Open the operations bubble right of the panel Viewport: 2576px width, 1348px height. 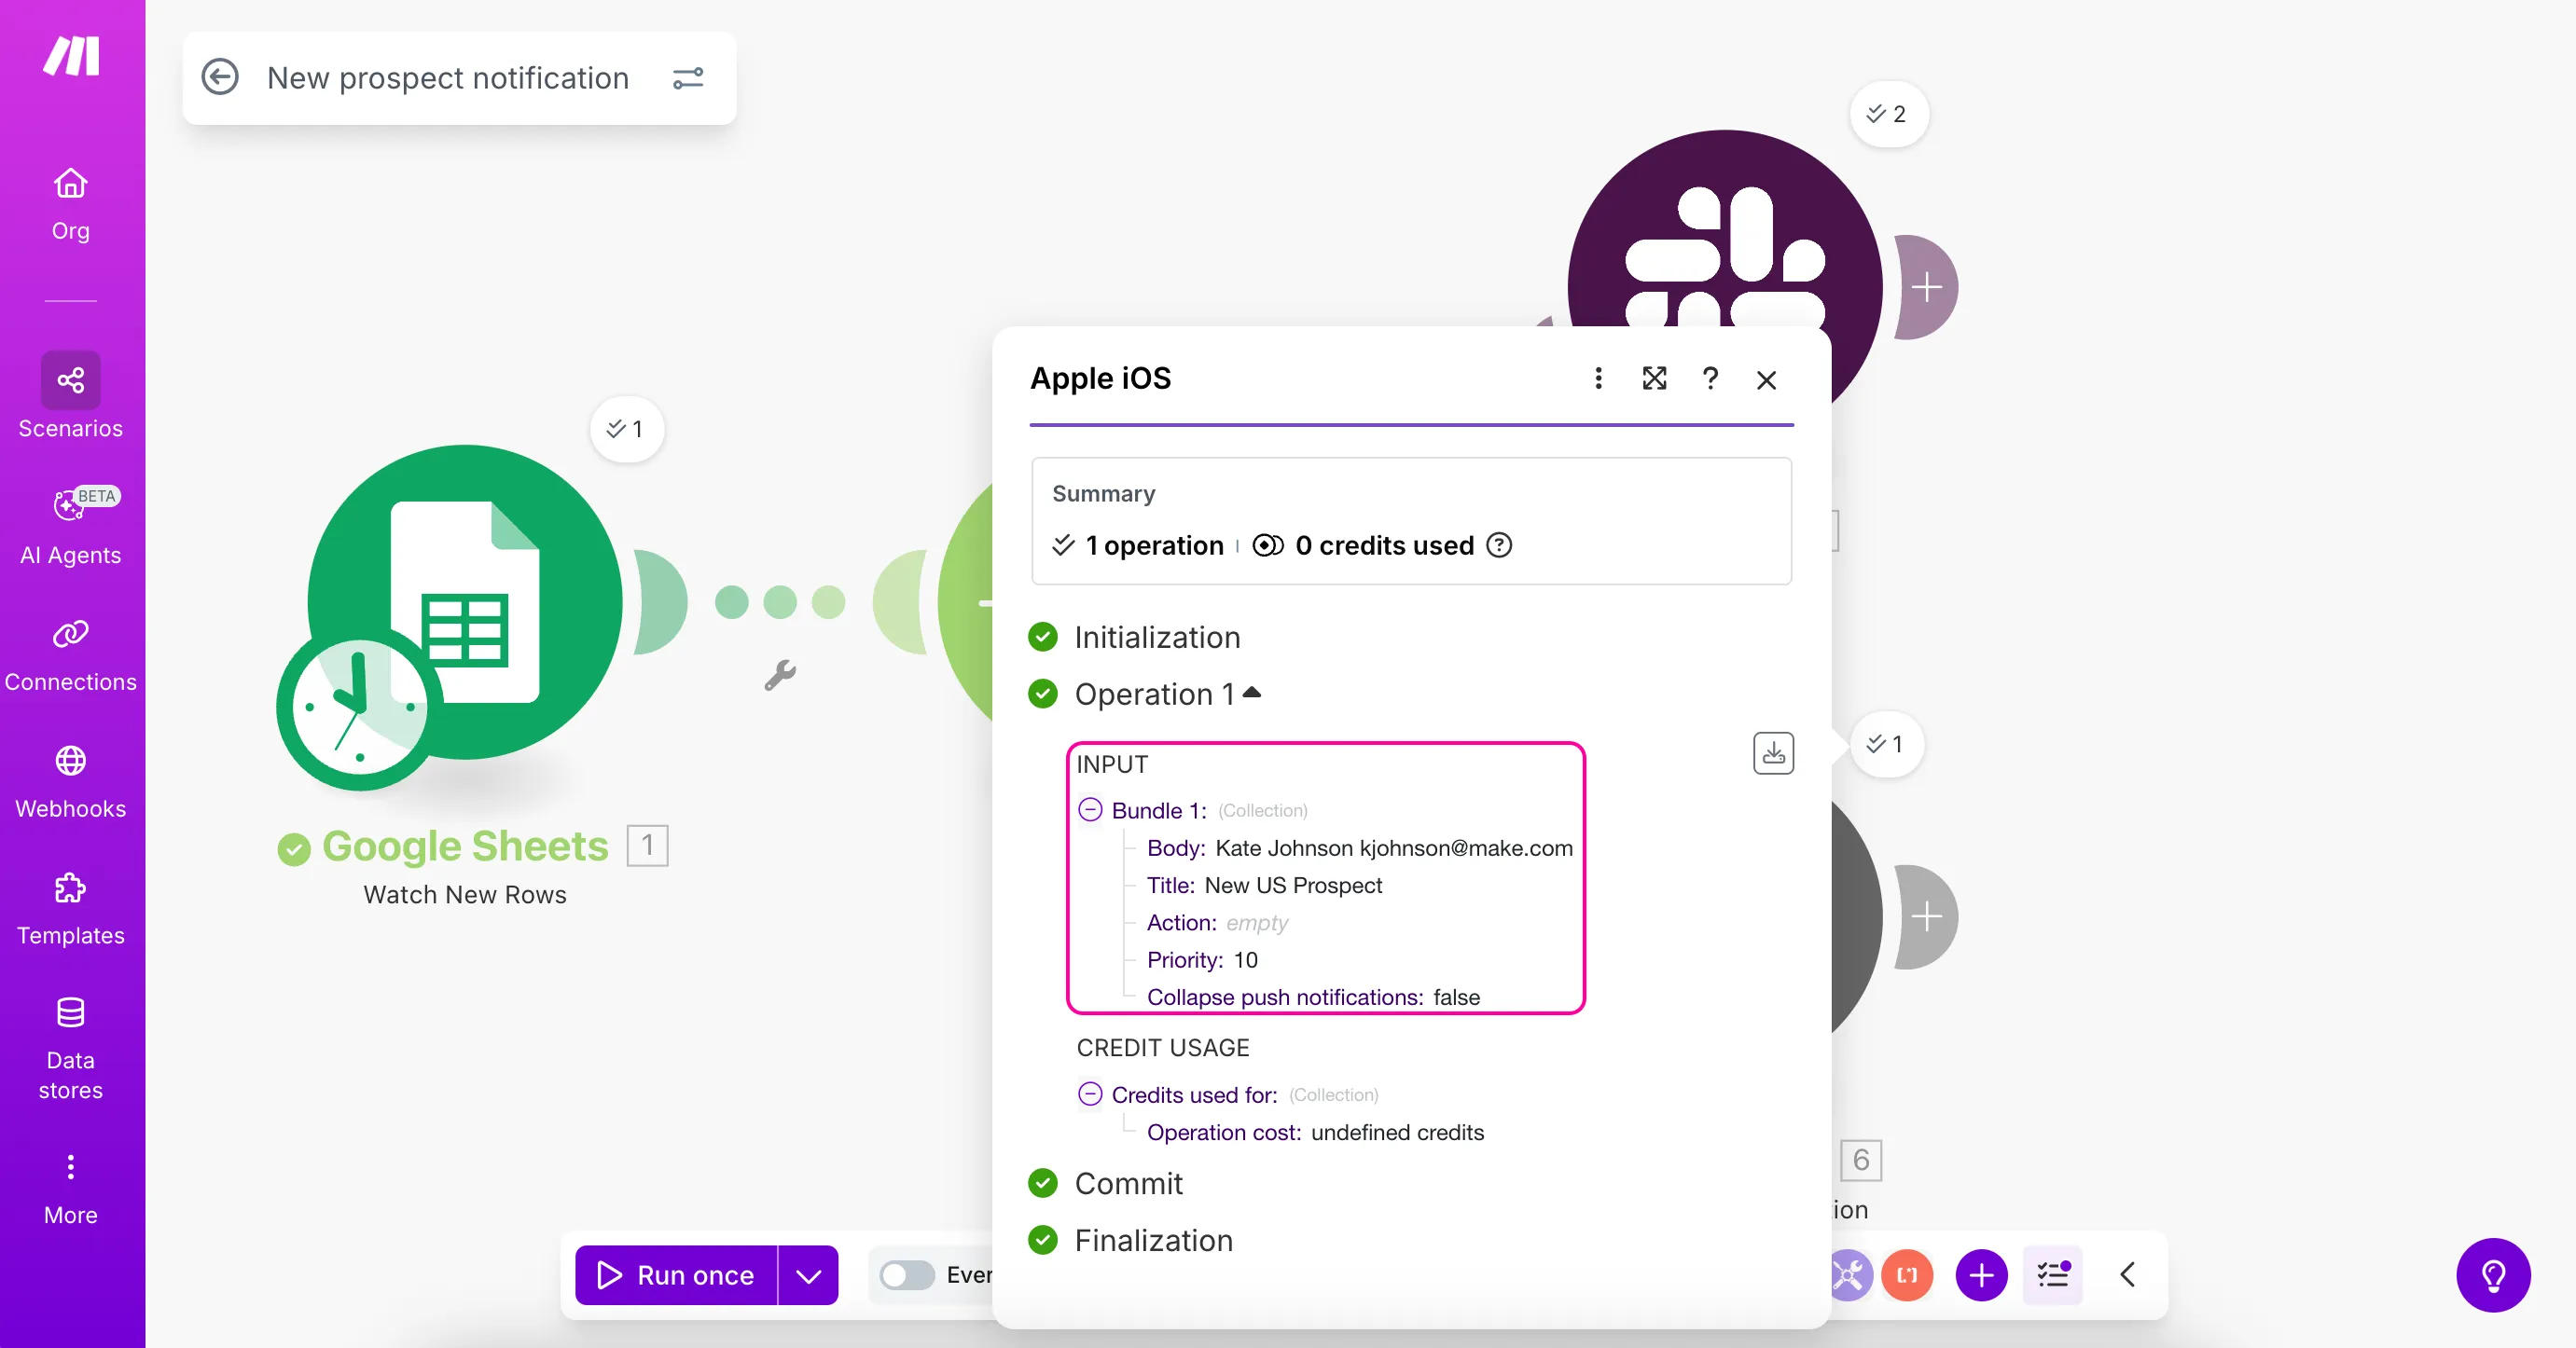point(1886,743)
